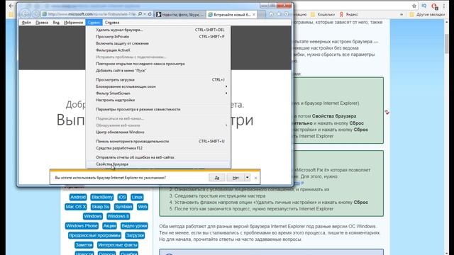Open the Файл menu
Screen dimensions: 454x255
coord(26,22)
